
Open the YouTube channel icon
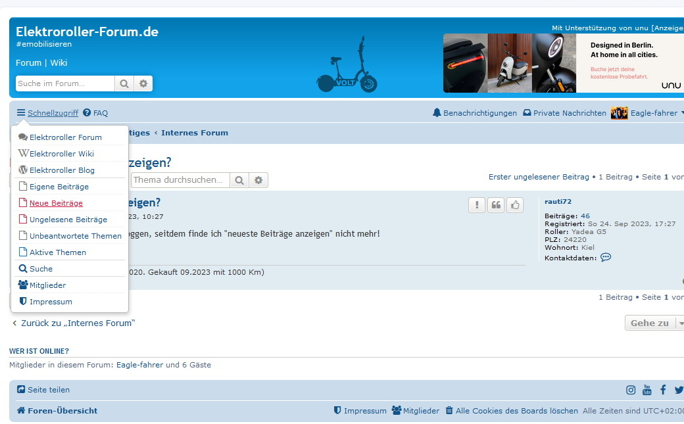647,390
